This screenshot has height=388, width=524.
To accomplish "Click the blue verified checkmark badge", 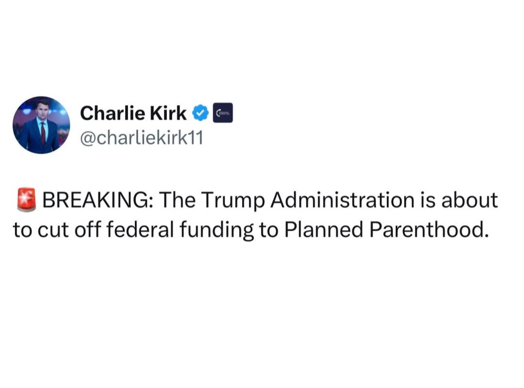I will pyautogui.click(x=201, y=113).
